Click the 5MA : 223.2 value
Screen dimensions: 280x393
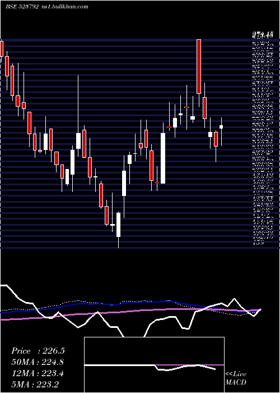[x=35, y=385]
